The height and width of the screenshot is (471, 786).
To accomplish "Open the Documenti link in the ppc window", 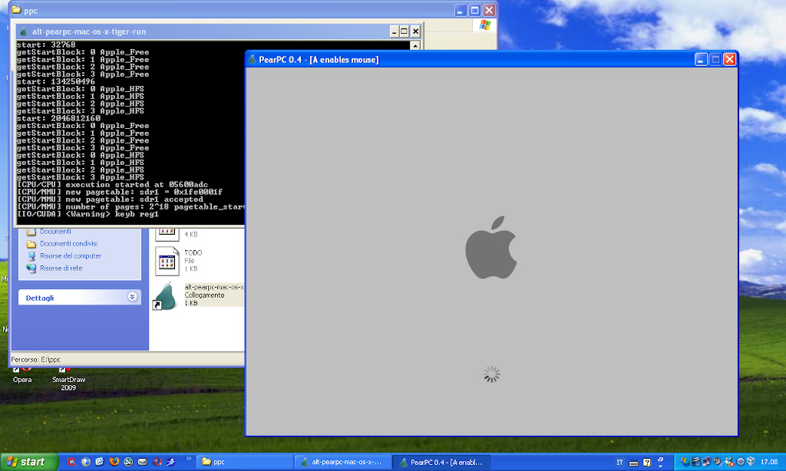I will pyautogui.click(x=55, y=232).
